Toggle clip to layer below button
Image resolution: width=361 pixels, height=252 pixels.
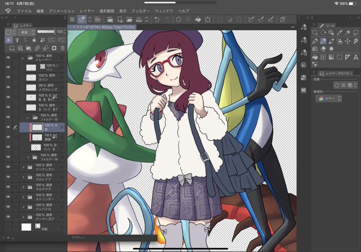(x=8, y=40)
